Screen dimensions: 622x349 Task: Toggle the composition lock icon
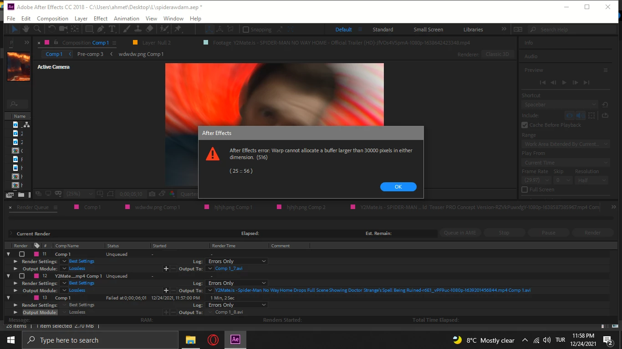tap(56, 42)
